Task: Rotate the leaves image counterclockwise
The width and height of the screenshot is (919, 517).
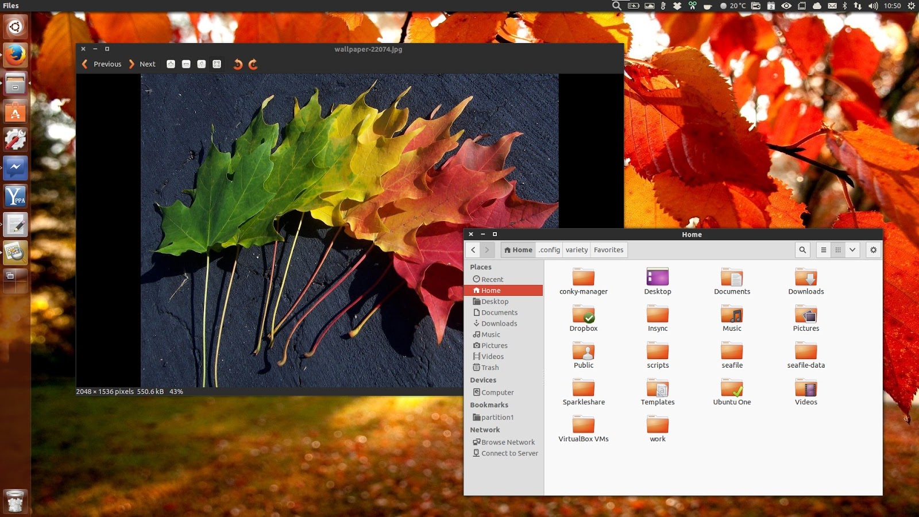Action: (x=238, y=64)
